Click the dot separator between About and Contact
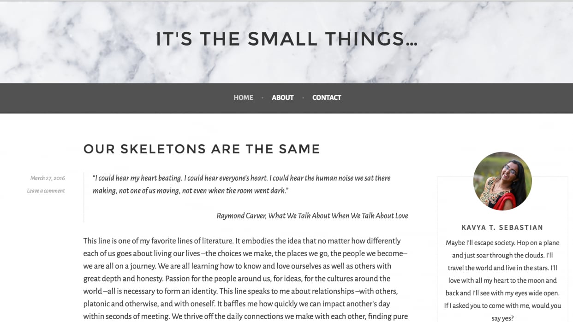The image size is (573, 322). tap(303, 98)
